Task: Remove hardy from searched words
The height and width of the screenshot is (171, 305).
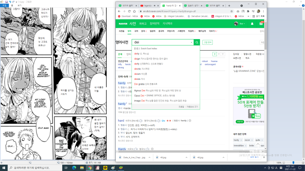Action: point(241,140)
